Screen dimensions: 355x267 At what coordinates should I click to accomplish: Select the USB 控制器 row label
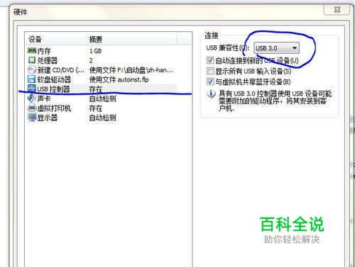click(53, 89)
